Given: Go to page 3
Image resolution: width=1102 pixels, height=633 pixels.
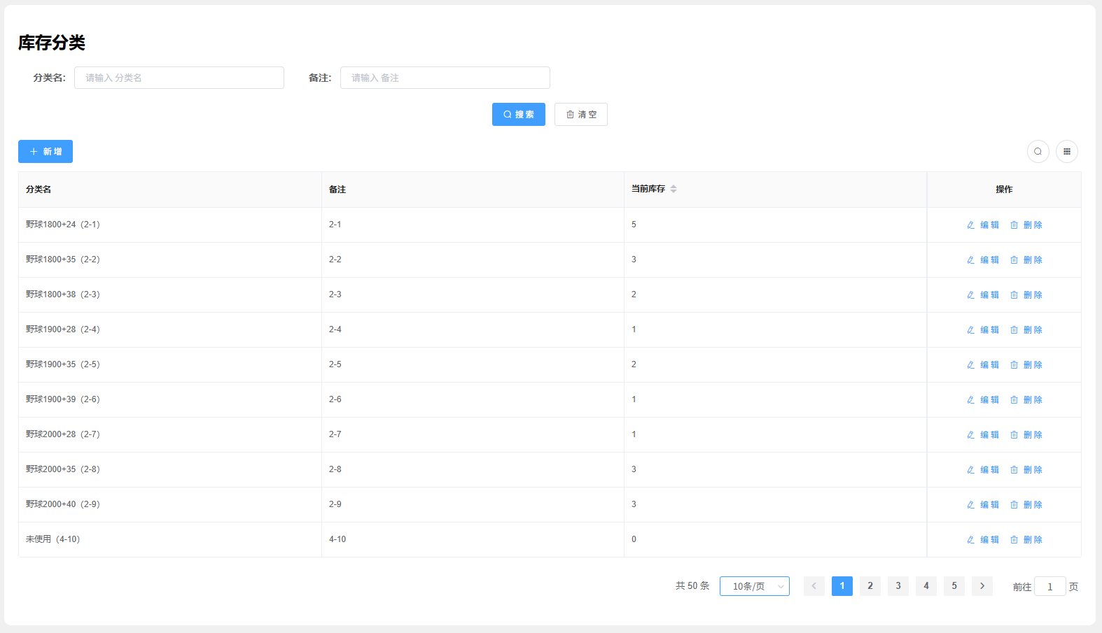Looking at the screenshot, I should point(898,586).
